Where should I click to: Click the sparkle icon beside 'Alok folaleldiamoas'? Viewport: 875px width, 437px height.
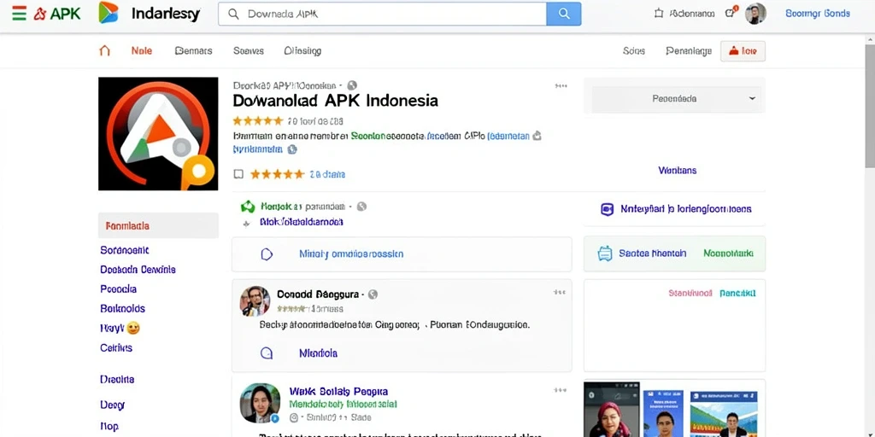click(x=247, y=224)
